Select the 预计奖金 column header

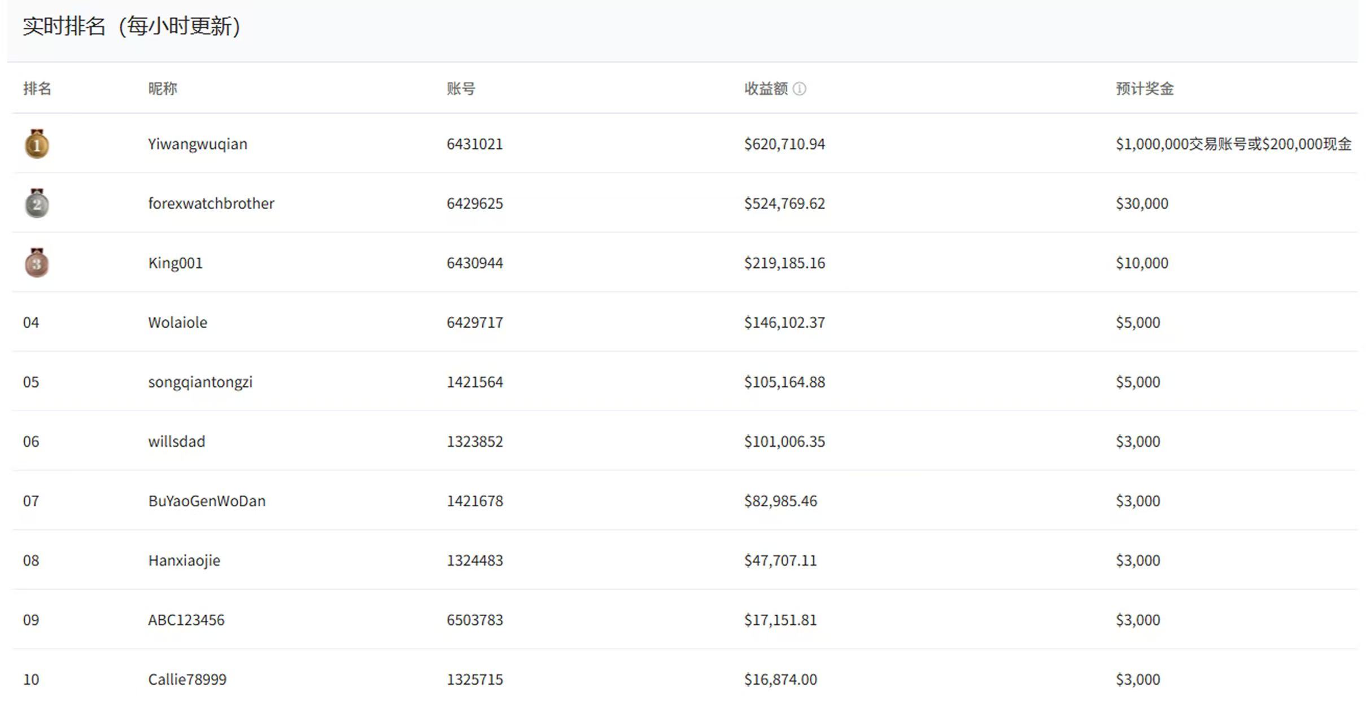pyautogui.click(x=1145, y=89)
